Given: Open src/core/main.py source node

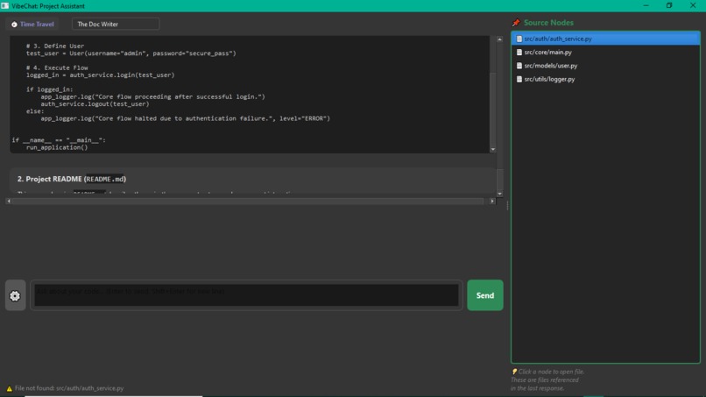Looking at the screenshot, I should pos(605,53).
